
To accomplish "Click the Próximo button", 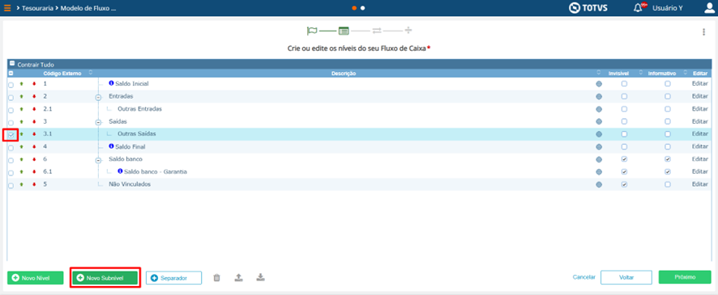I will pyautogui.click(x=685, y=277).
